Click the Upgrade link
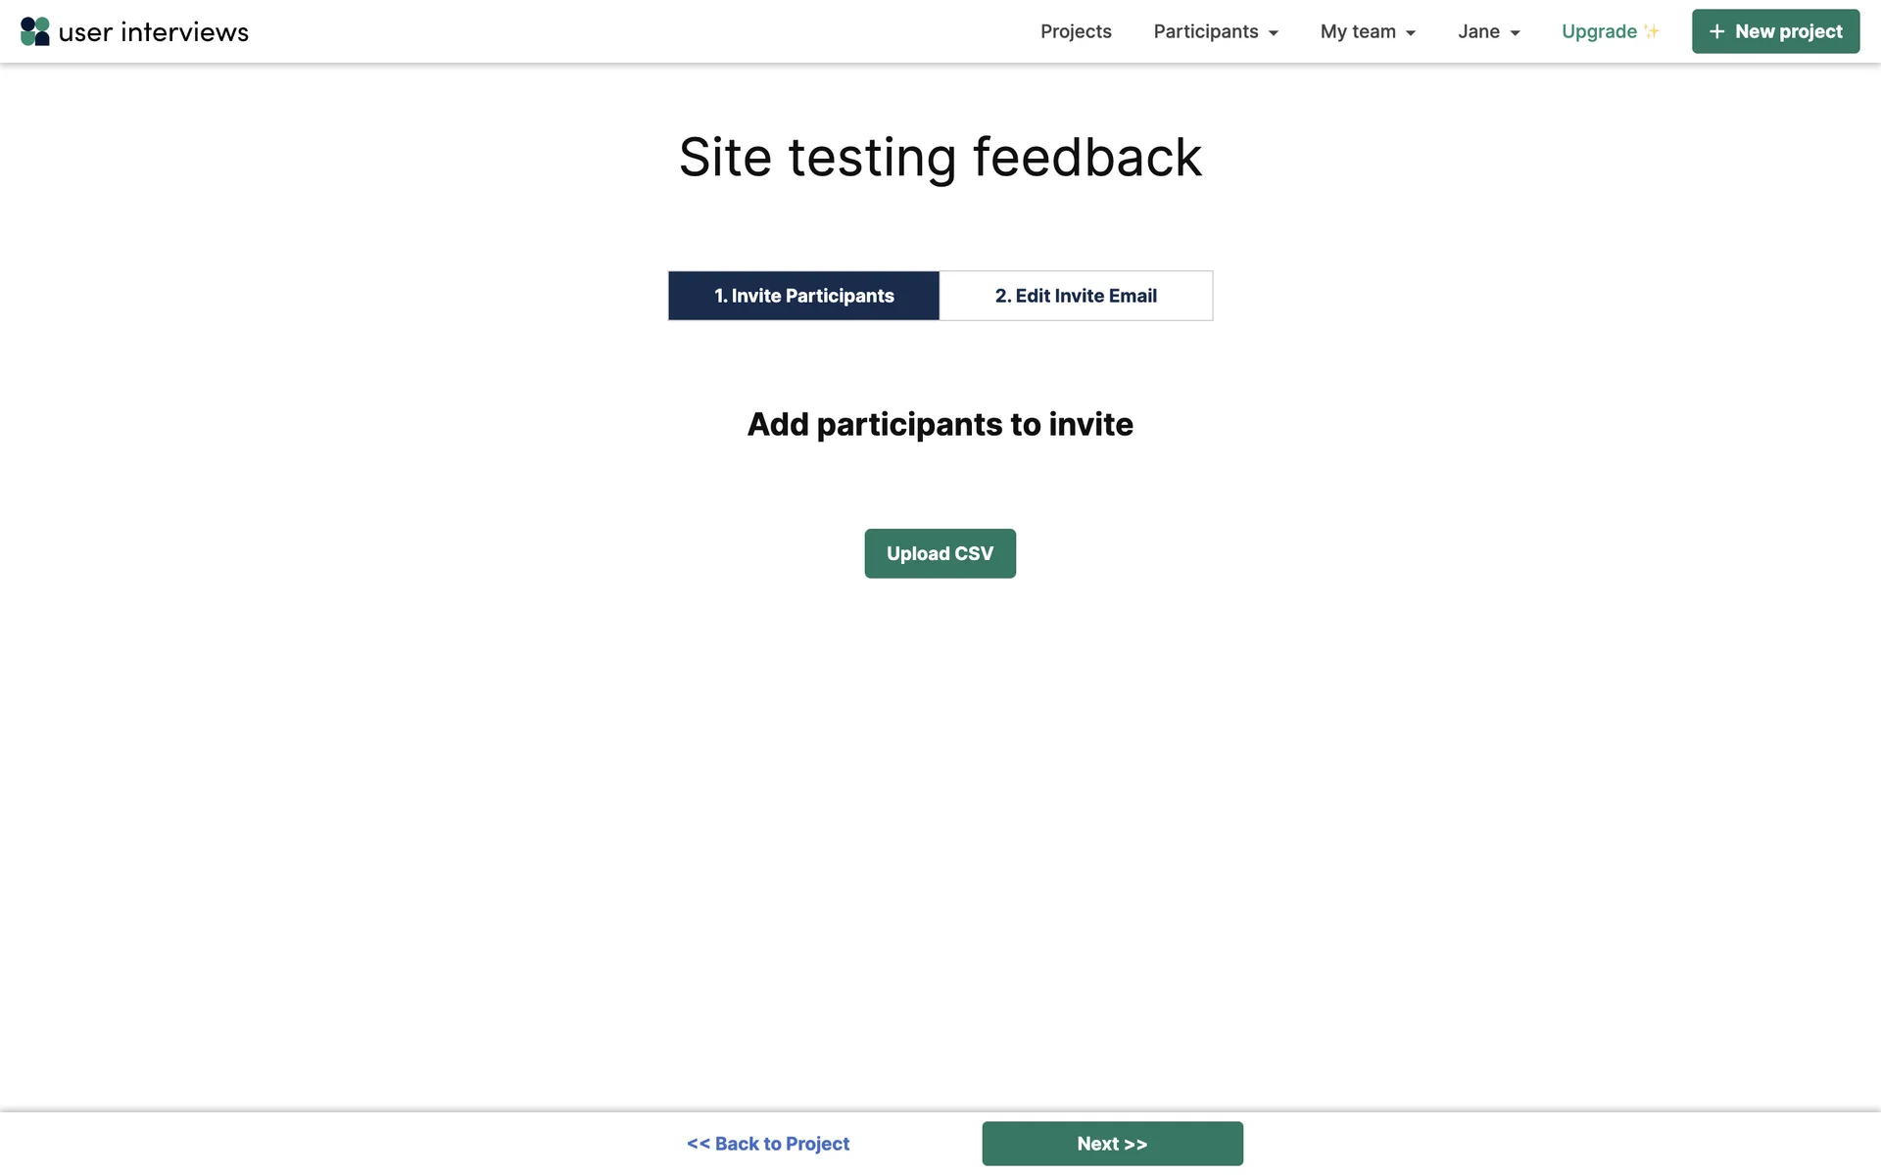This screenshot has width=1881, height=1175. (1599, 31)
